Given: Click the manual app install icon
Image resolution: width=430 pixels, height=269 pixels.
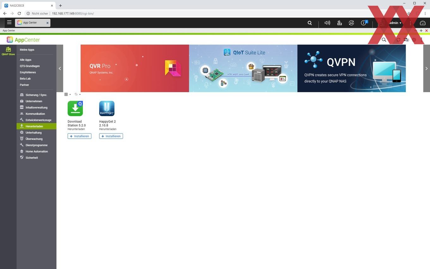Looking at the screenshot, I should [406, 40].
